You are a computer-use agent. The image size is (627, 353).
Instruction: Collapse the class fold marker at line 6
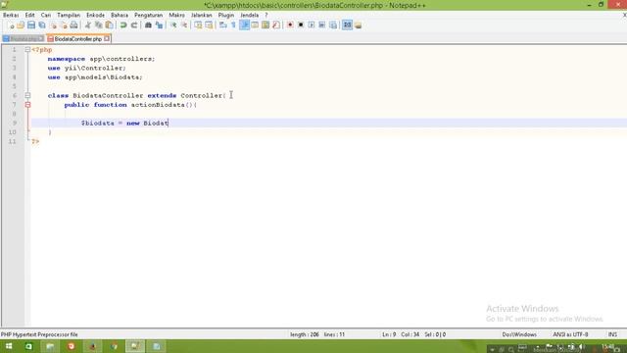click(x=27, y=96)
